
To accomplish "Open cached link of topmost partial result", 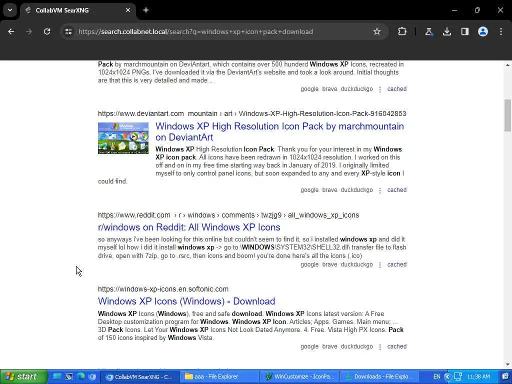I will 396,89.
